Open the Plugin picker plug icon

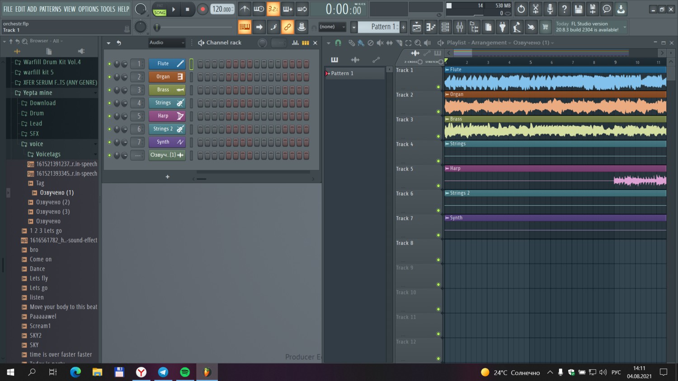click(503, 27)
